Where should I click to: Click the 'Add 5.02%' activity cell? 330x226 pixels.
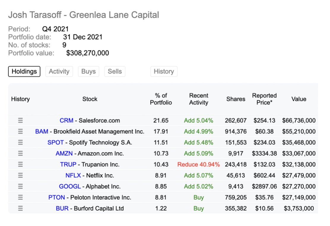[x=199, y=186]
